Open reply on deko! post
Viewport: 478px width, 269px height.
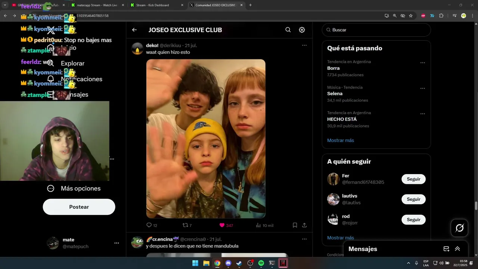click(x=152, y=225)
